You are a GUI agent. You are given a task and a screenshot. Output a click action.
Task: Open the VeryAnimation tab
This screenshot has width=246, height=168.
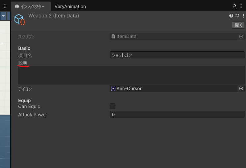click(x=70, y=6)
